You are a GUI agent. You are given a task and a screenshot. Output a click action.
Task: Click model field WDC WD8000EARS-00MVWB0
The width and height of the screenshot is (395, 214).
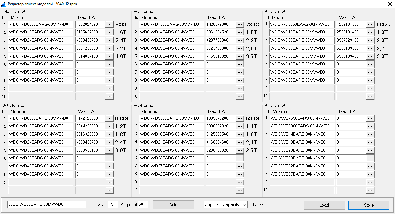tap(41, 24)
